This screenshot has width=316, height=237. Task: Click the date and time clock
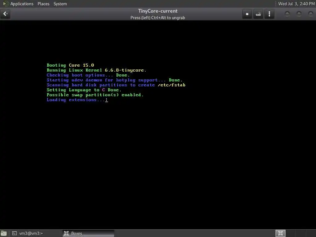[296, 4]
